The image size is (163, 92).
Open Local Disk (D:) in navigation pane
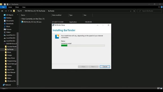[11, 38]
